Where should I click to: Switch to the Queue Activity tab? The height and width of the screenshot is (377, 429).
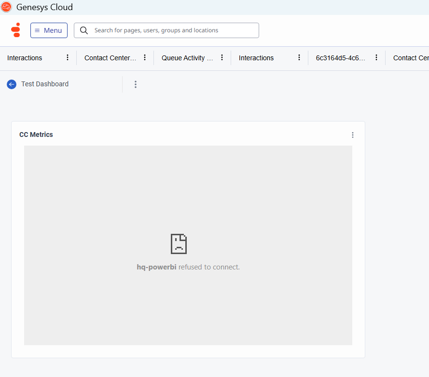click(x=187, y=58)
